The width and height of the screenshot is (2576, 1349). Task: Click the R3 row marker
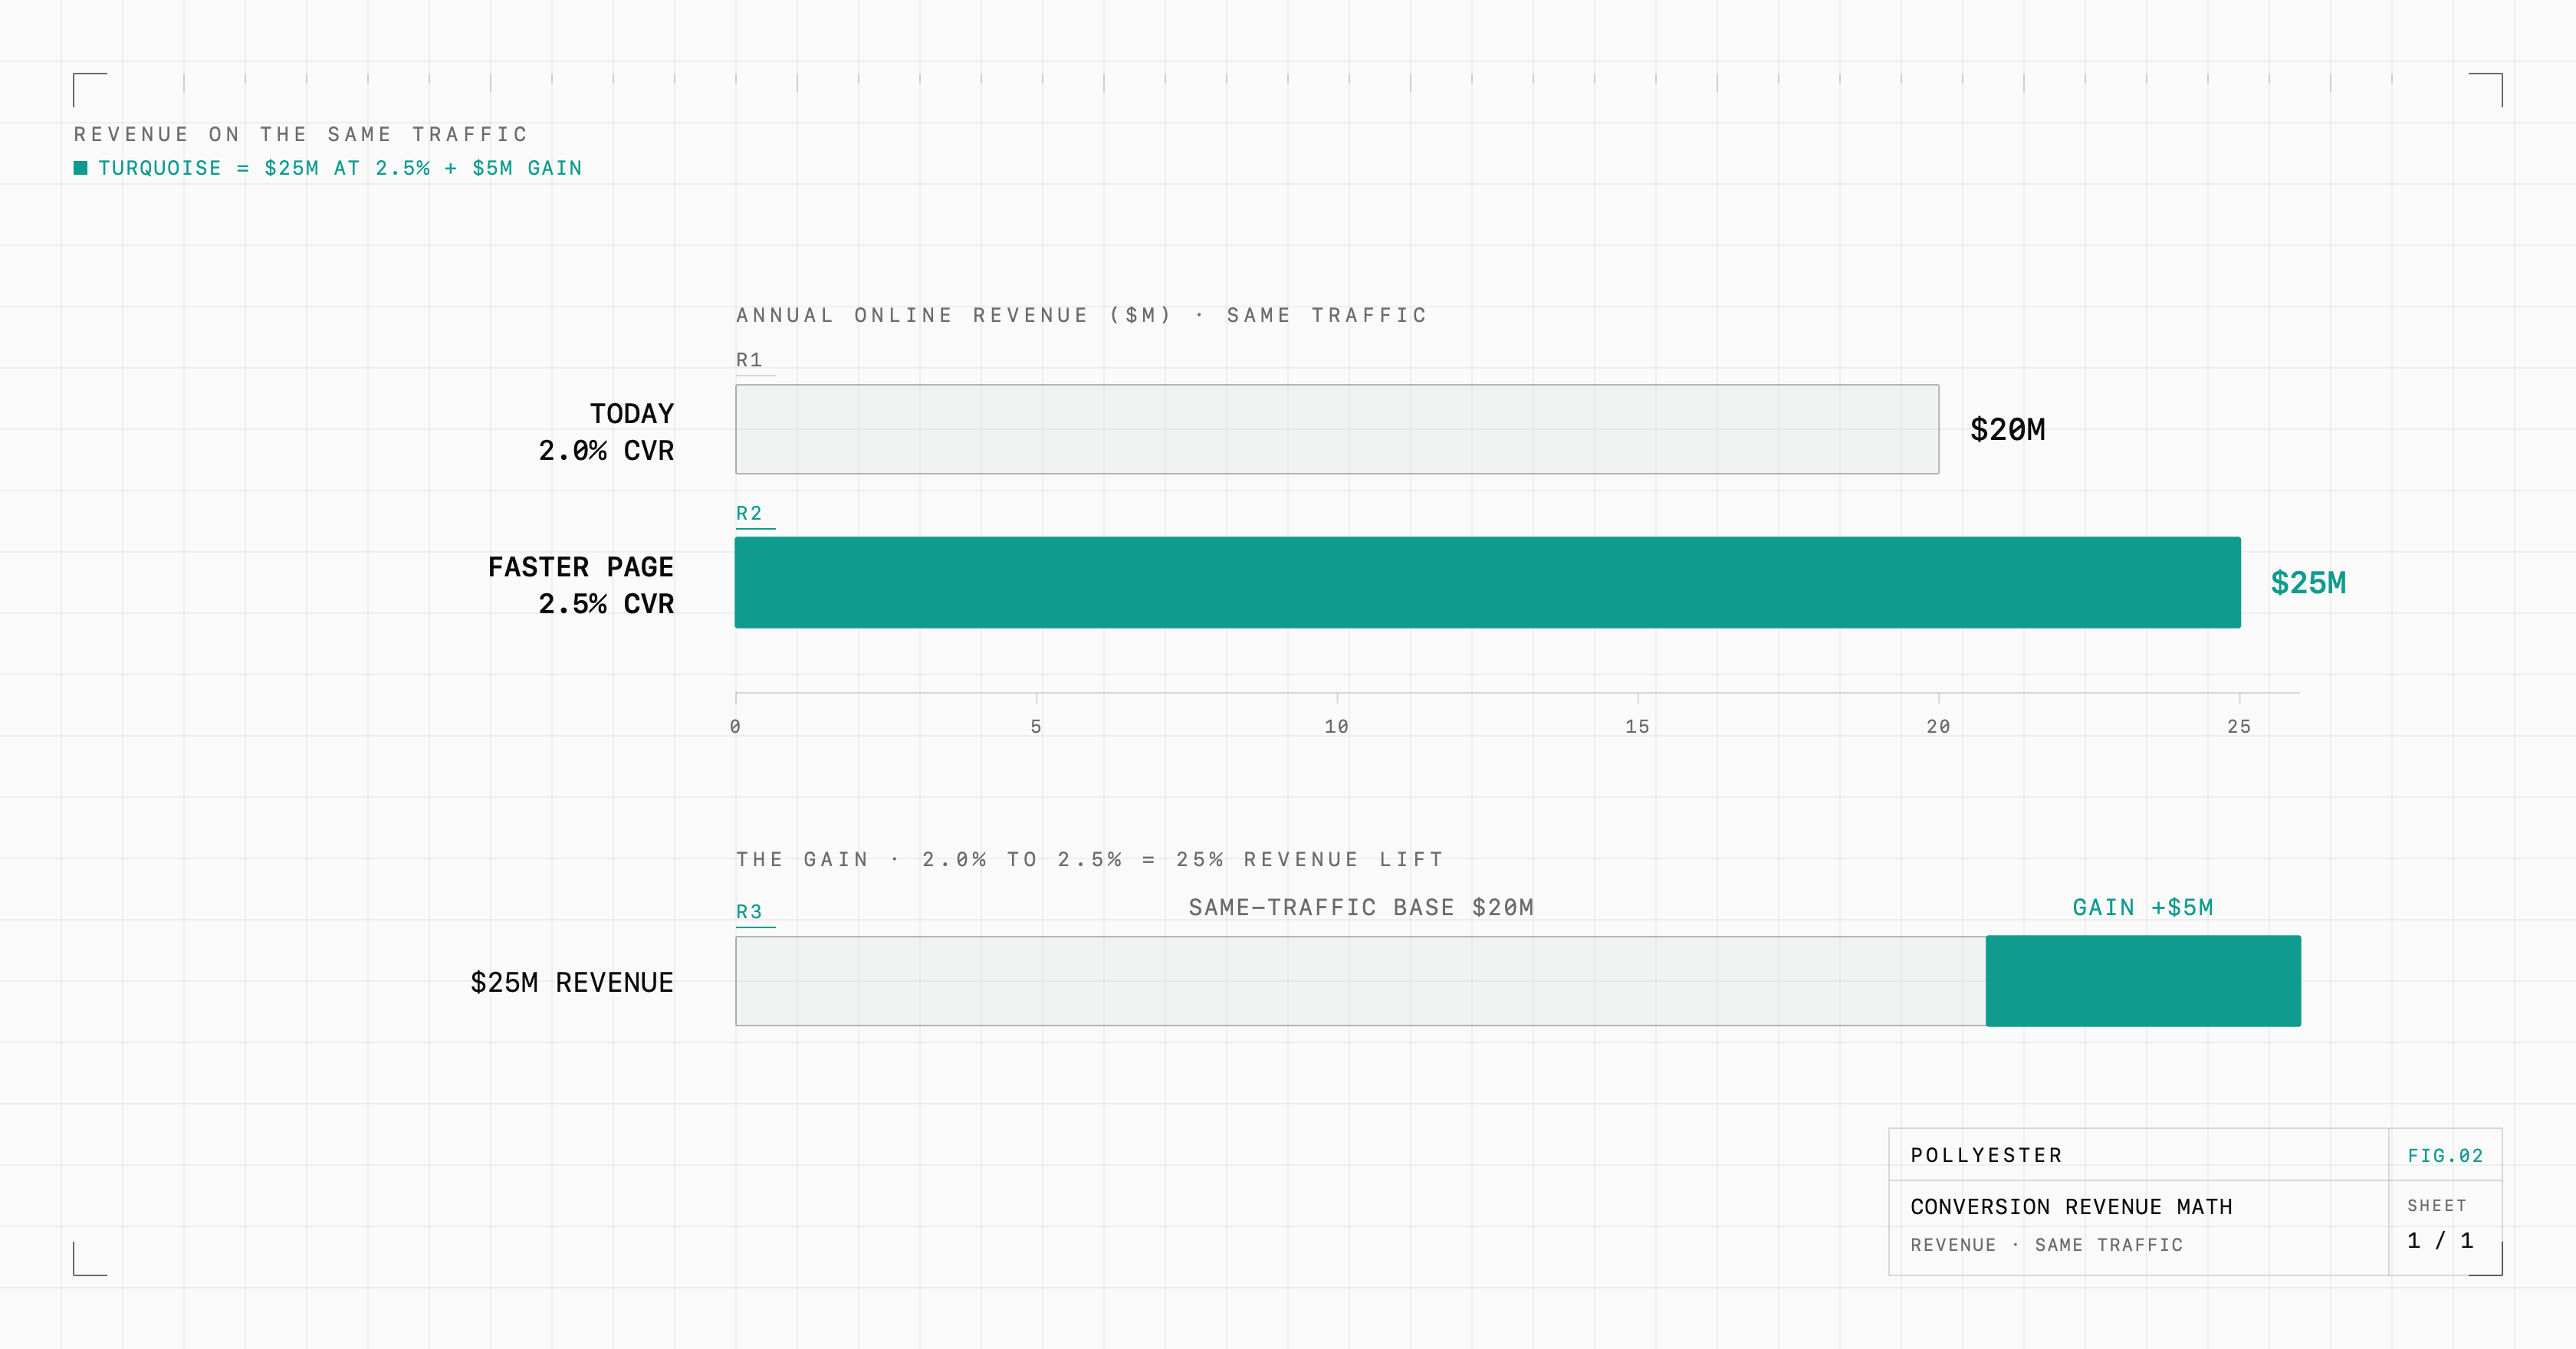click(750, 912)
